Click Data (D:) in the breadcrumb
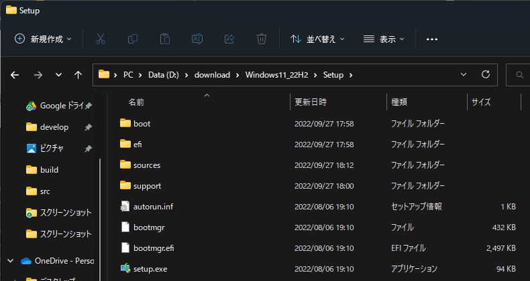Image resolution: width=530 pixels, height=281 pixels. [x=164, y=75]
